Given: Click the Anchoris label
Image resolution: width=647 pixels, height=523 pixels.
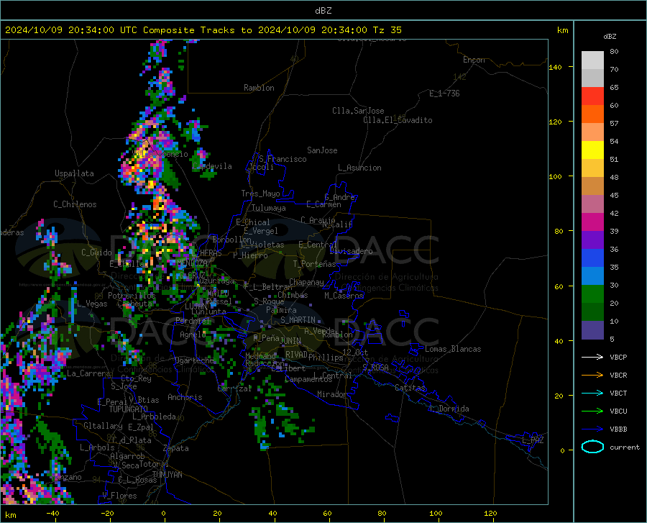Looking at the screenshot, I should [x=185, y=397].
